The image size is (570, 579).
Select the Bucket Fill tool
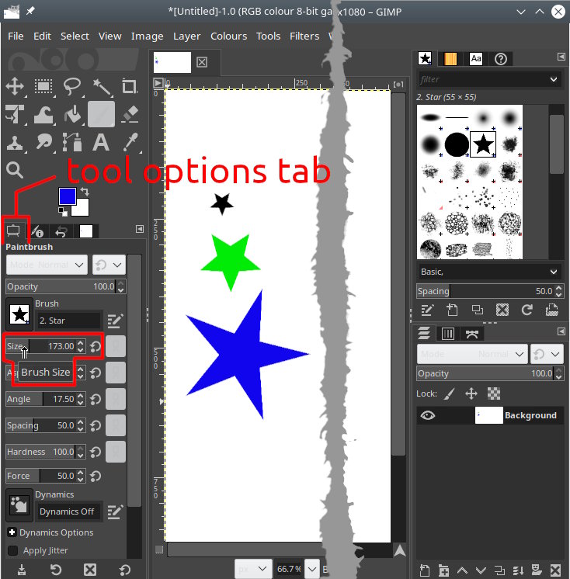tap(72, 114)
